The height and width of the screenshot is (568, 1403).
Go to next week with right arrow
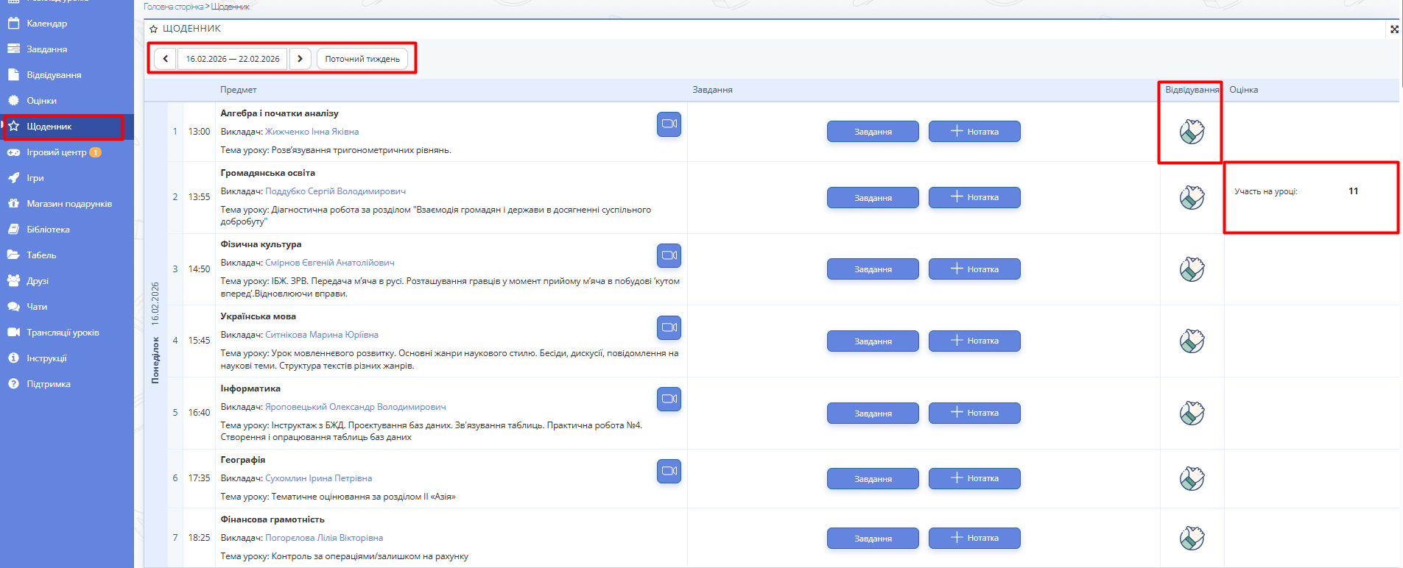click(300, 59)
